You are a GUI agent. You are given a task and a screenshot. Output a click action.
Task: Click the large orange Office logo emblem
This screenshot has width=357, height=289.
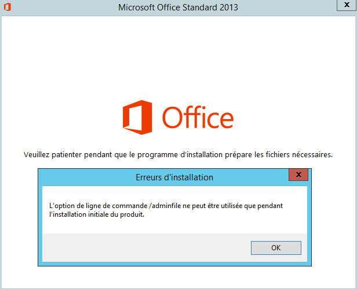tap(137, 117)
